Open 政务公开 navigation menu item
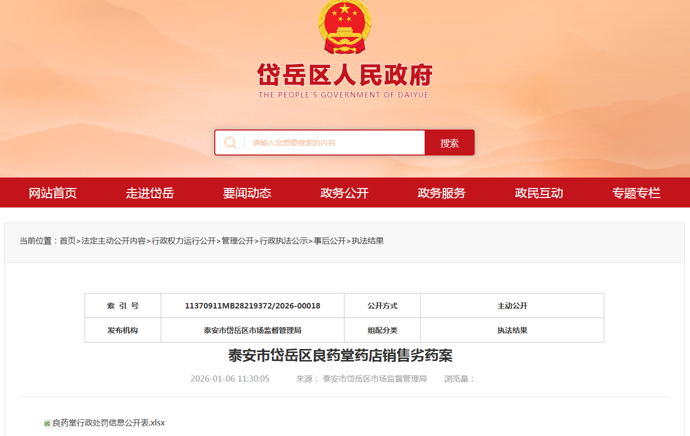 click(x=344, y=193)
